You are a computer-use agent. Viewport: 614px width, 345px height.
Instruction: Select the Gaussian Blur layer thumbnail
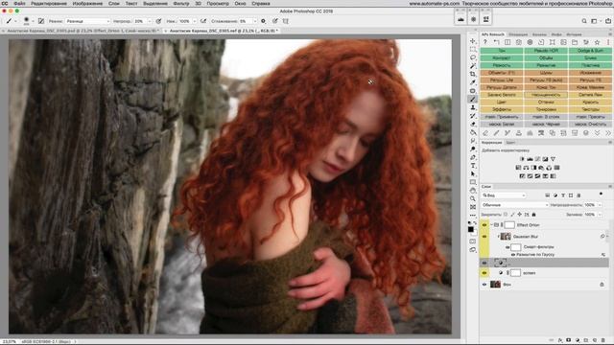[x=506, y=237]
